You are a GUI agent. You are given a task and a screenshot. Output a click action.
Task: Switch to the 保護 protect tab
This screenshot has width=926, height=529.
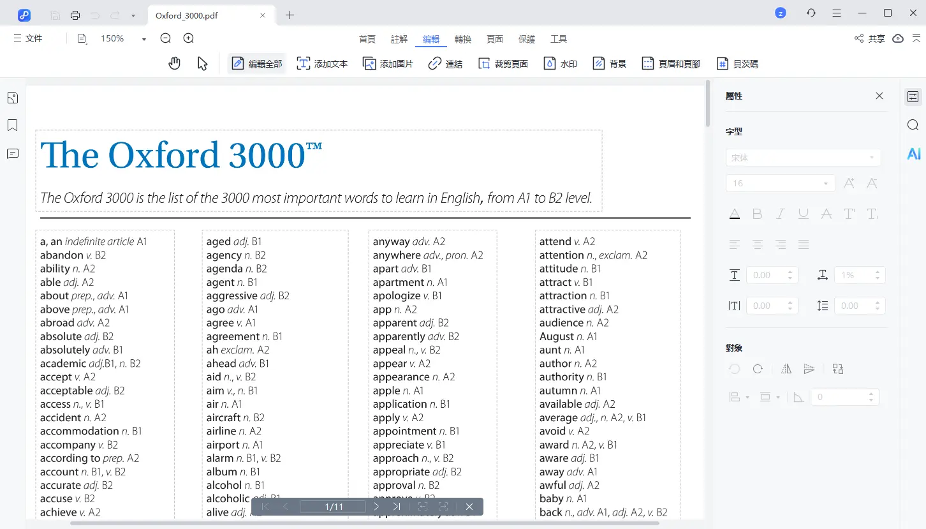pyautogui.click(x=527, y=39)
